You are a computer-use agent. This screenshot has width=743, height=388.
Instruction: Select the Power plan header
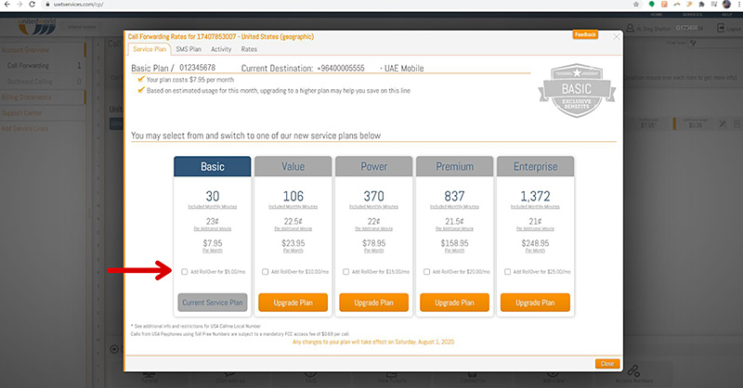374,167
